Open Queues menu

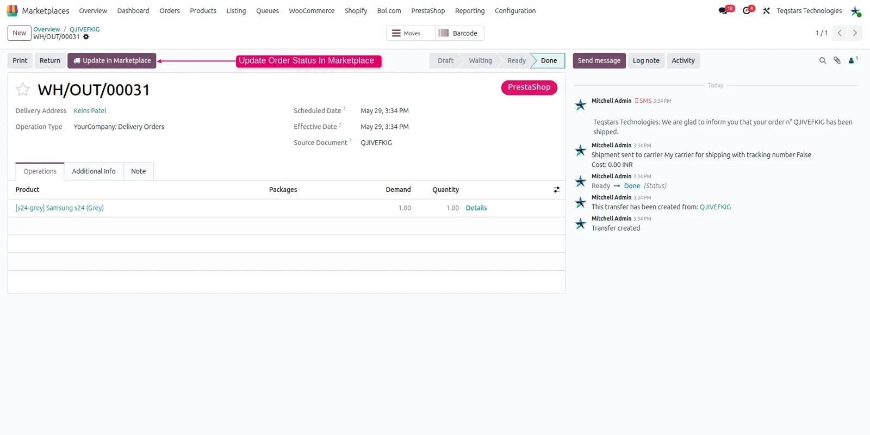pyautogui.click(x=268, y=11)
